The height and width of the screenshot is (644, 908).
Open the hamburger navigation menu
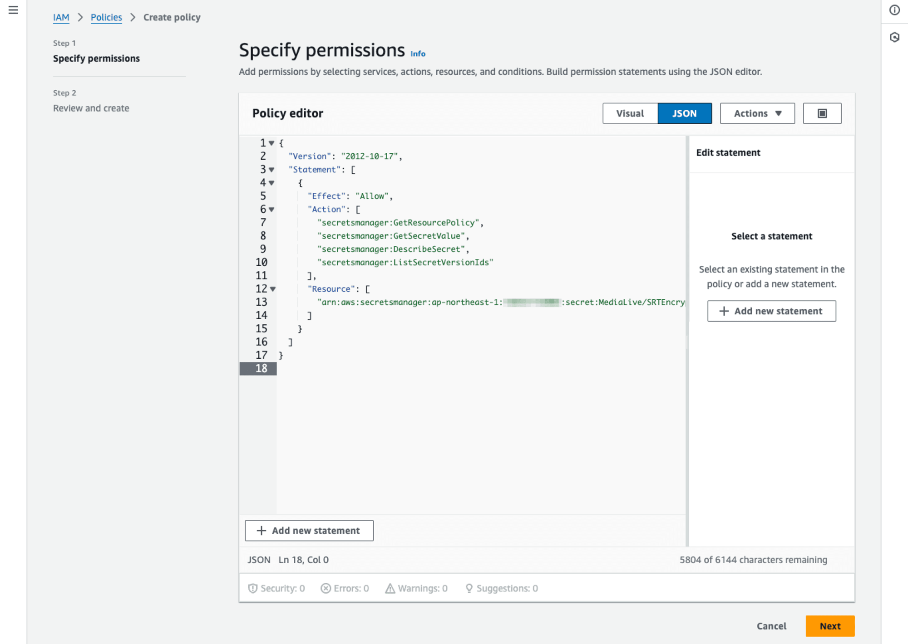coord(13,10)
